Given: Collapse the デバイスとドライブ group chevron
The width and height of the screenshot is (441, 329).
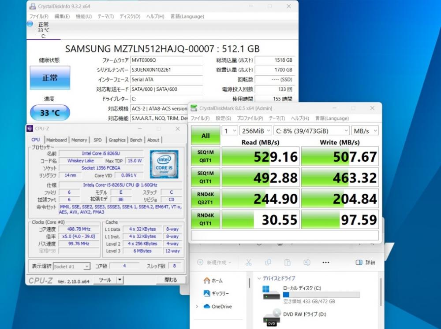Looking at the screenshot, I should [x=259, y=278].
